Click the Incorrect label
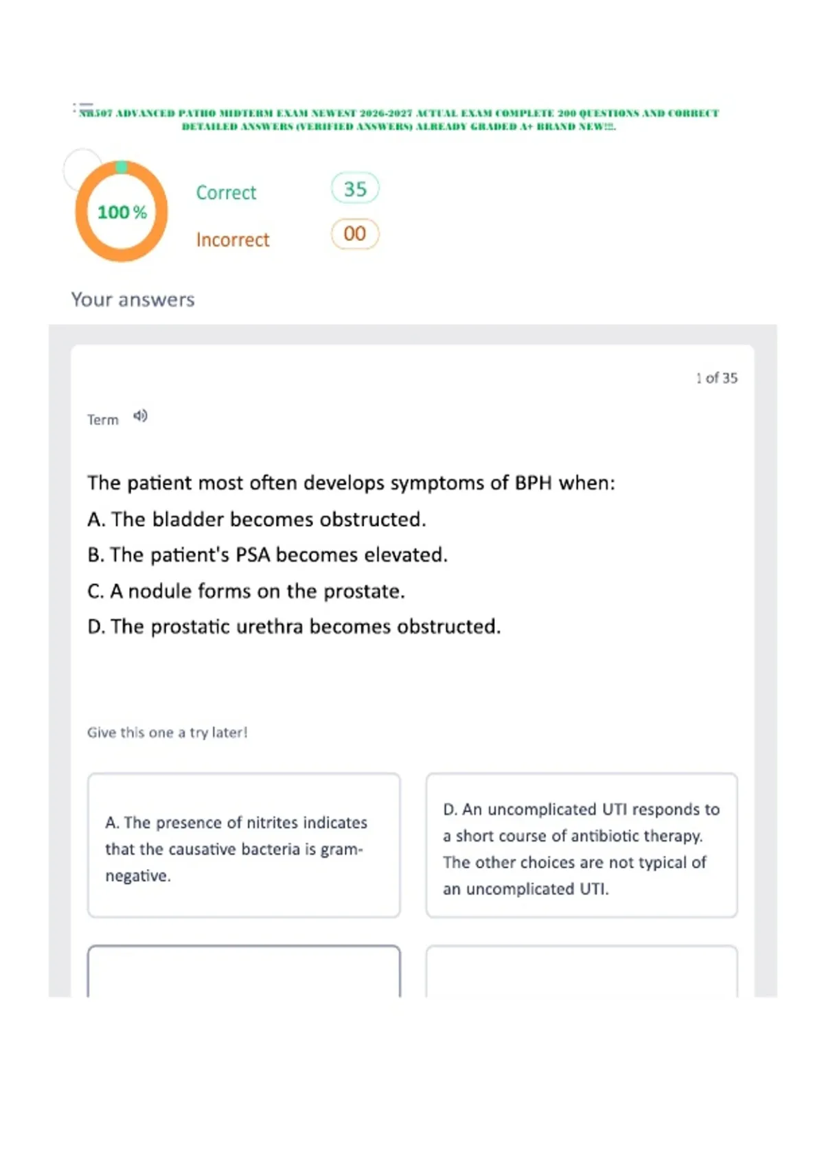This screenshot has width=824, height=1167. 233,240
